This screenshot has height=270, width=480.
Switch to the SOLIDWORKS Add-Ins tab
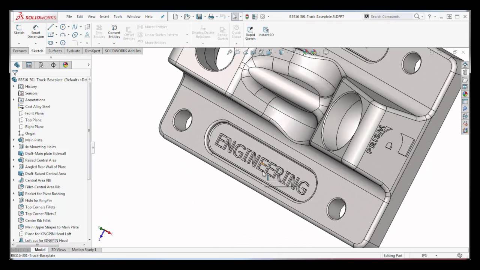[123, 51]
